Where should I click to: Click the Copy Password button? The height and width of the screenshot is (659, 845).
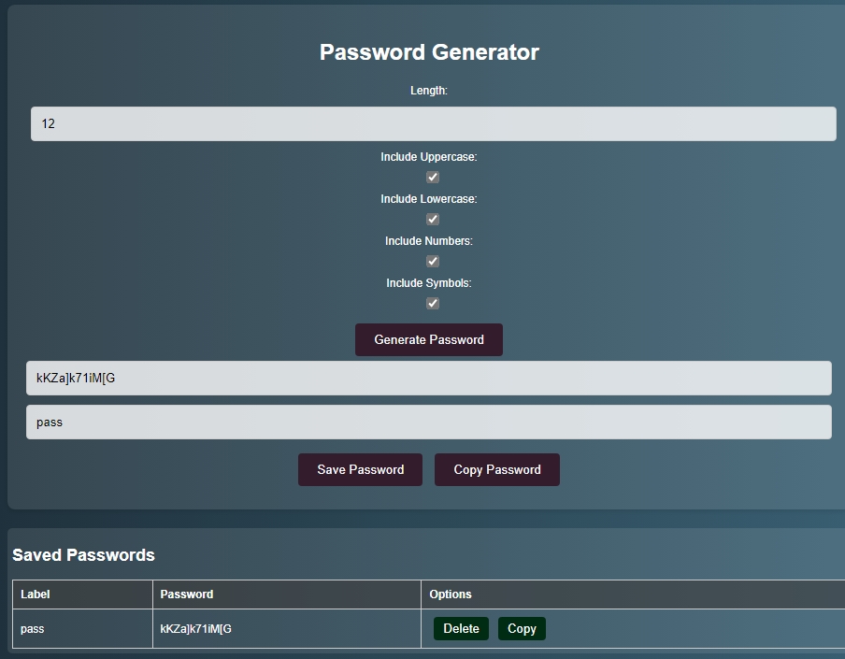(x=497, y=469)
